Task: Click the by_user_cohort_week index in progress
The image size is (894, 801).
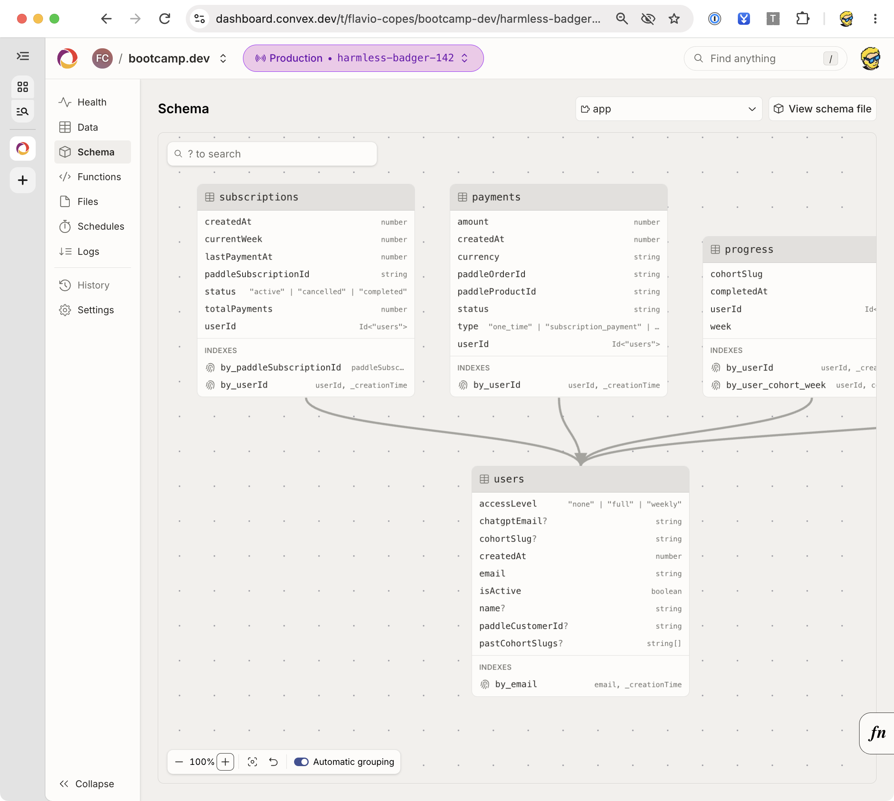Action: (790, 385)
